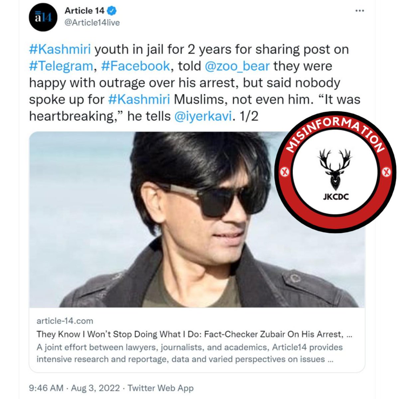Click the man in sunglasses preview image
Image resolution: width=399 pixels, height=399 pixels.
click(x=160, y=219)
